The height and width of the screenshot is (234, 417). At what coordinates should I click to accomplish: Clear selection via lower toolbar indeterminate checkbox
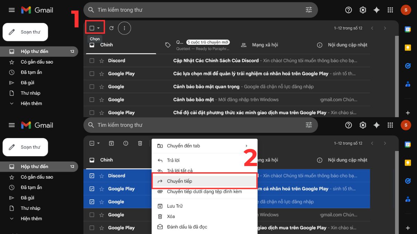pyautogui.click(x=92, y=143)
